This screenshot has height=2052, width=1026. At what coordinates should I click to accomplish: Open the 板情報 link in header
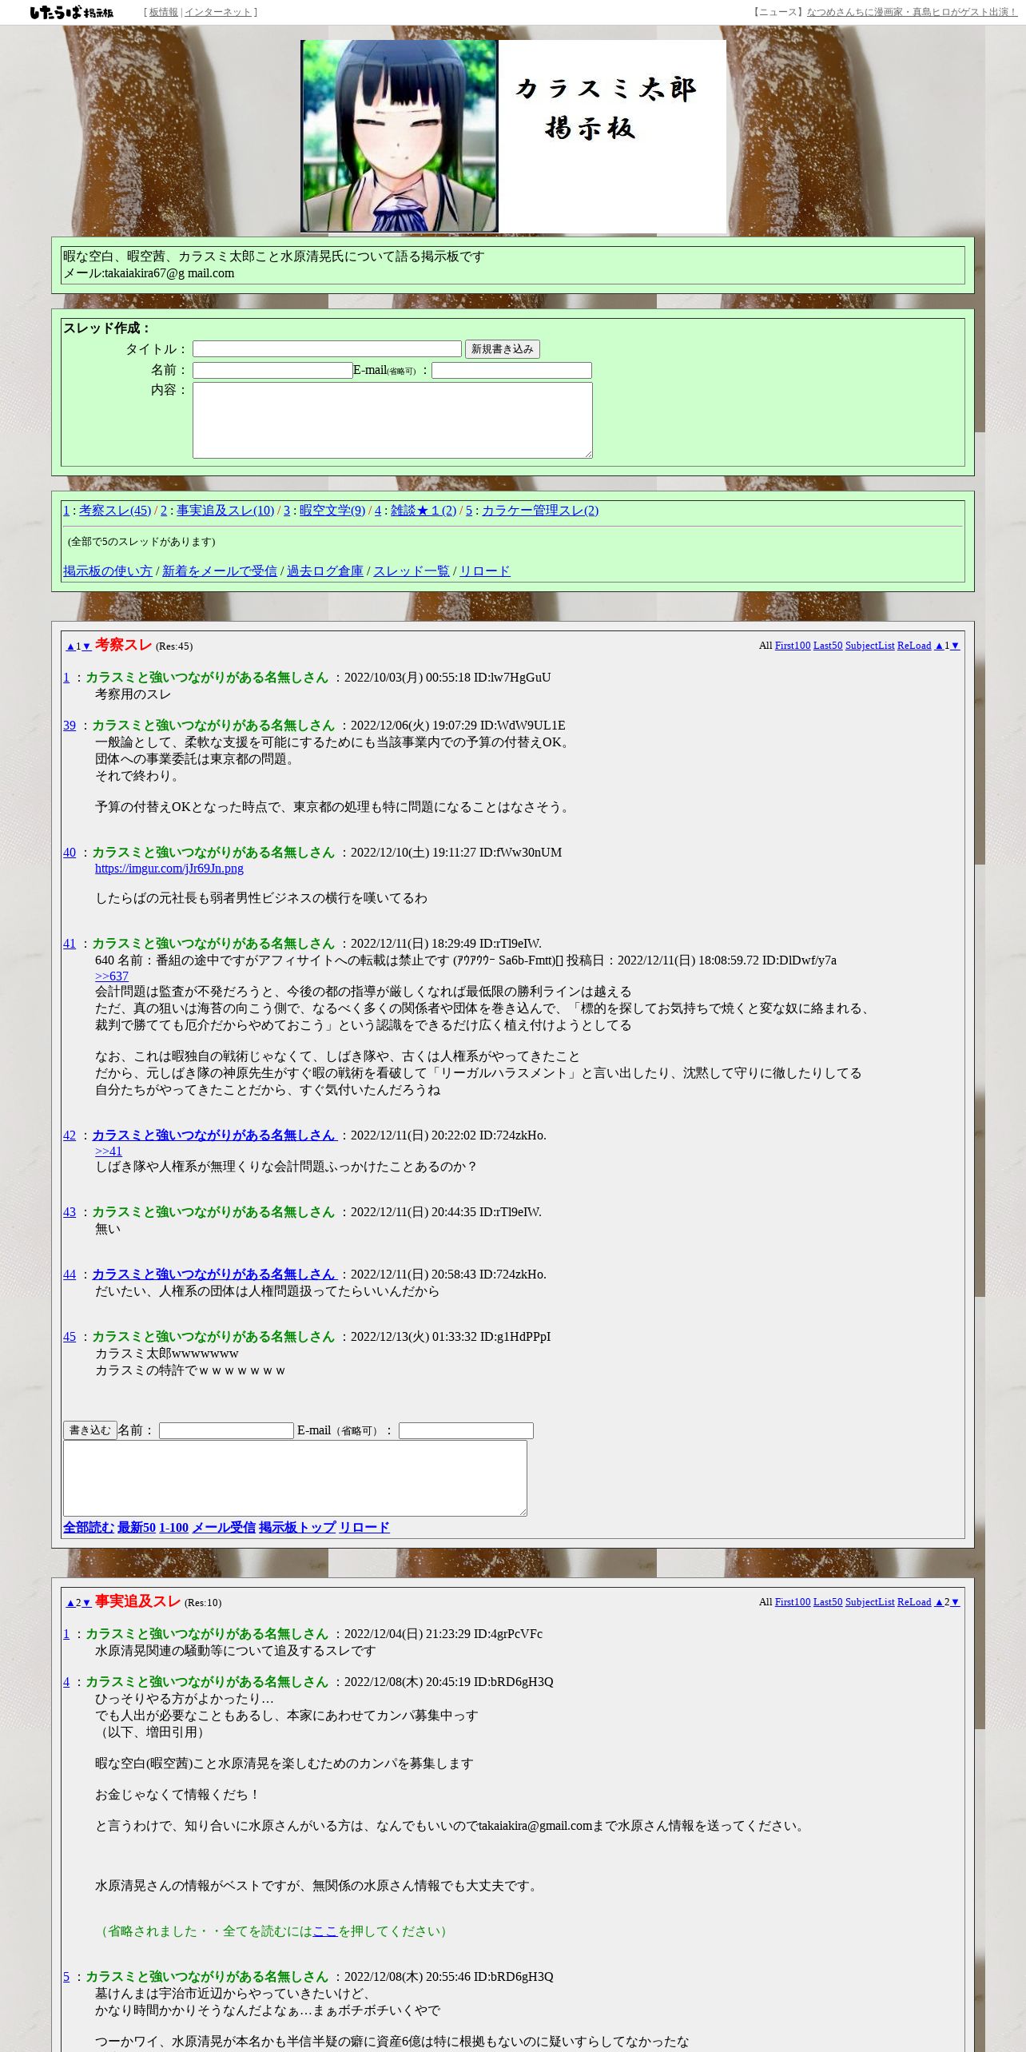pyautogui.click(x=164, y=12)
